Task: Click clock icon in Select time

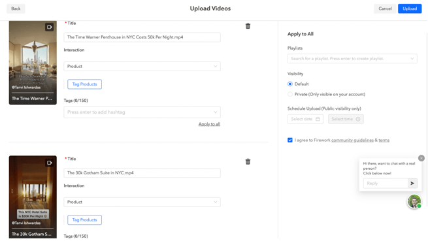Action: pos(358,119)
